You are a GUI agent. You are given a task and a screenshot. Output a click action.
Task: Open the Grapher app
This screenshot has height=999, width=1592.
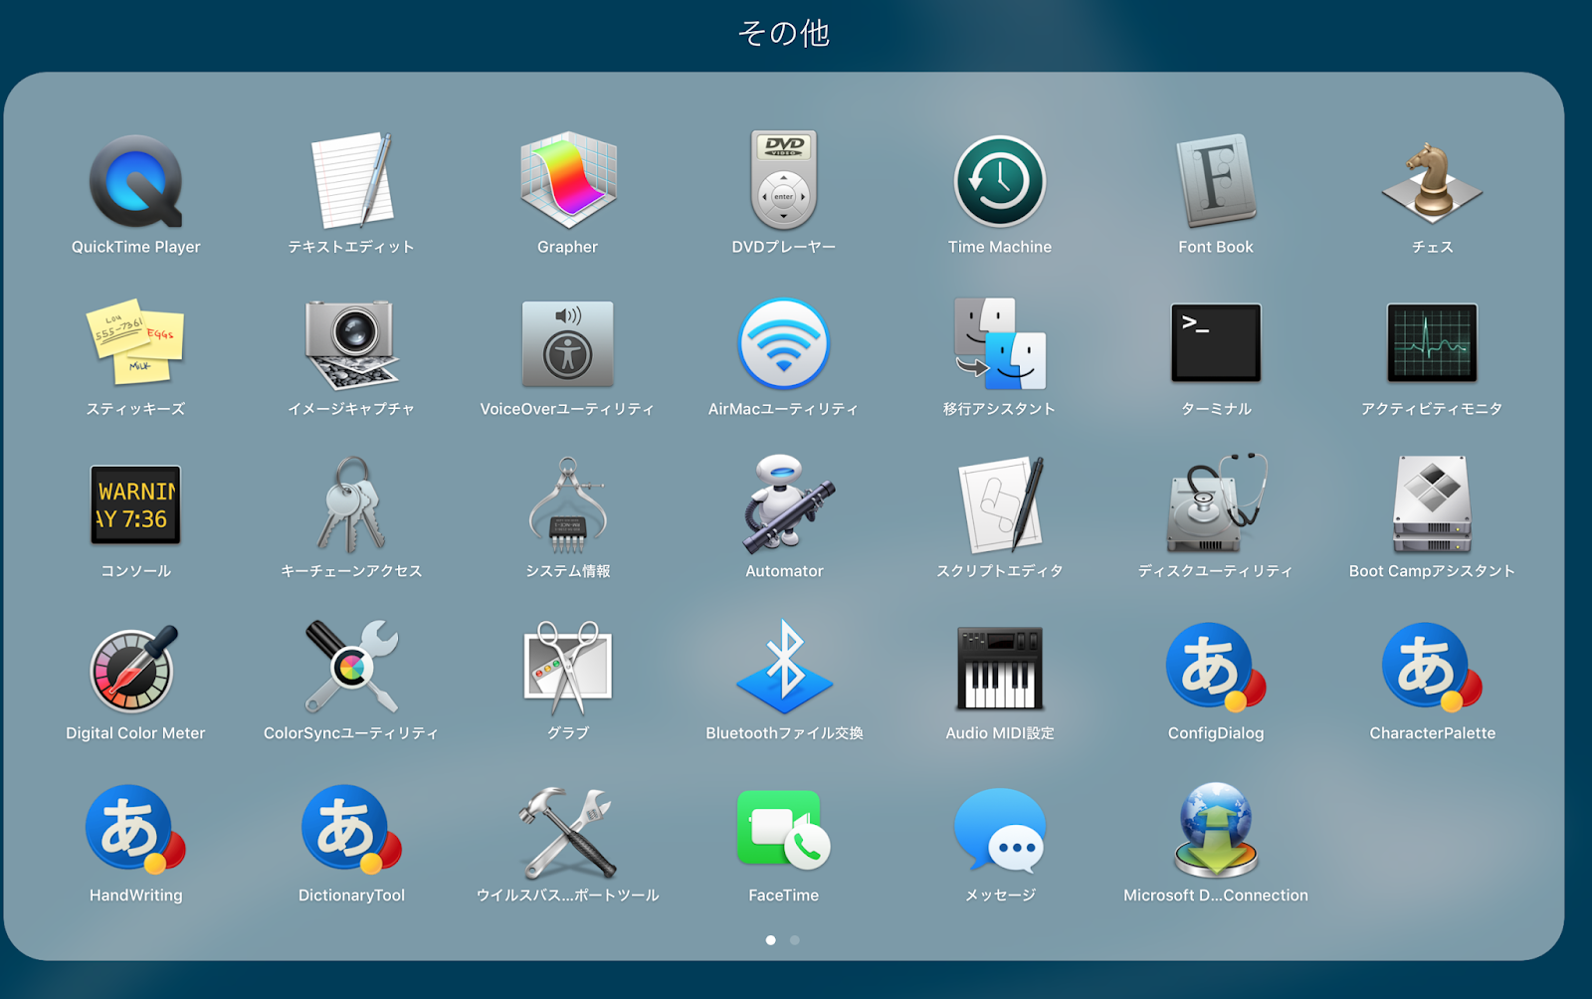click(x=568, y=181)
